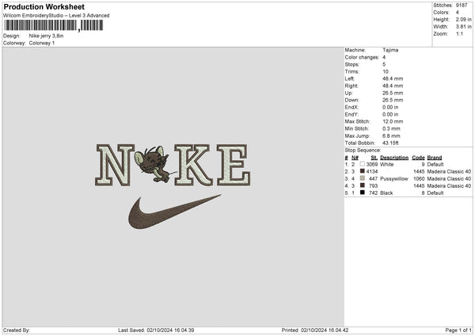Viewport: 475px width, 336px height.
Task: Click the Height value "2.09 in"
Action: (463, 19)
